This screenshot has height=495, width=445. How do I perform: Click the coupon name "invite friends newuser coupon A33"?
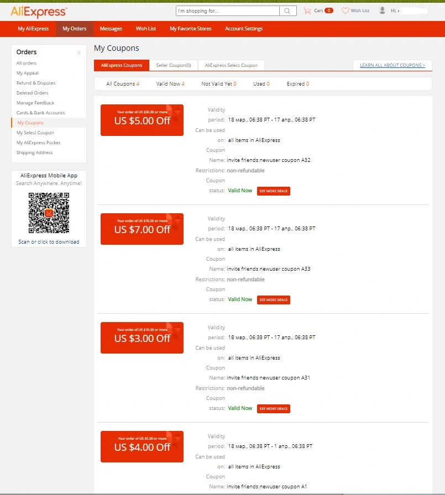coord(269,269)
